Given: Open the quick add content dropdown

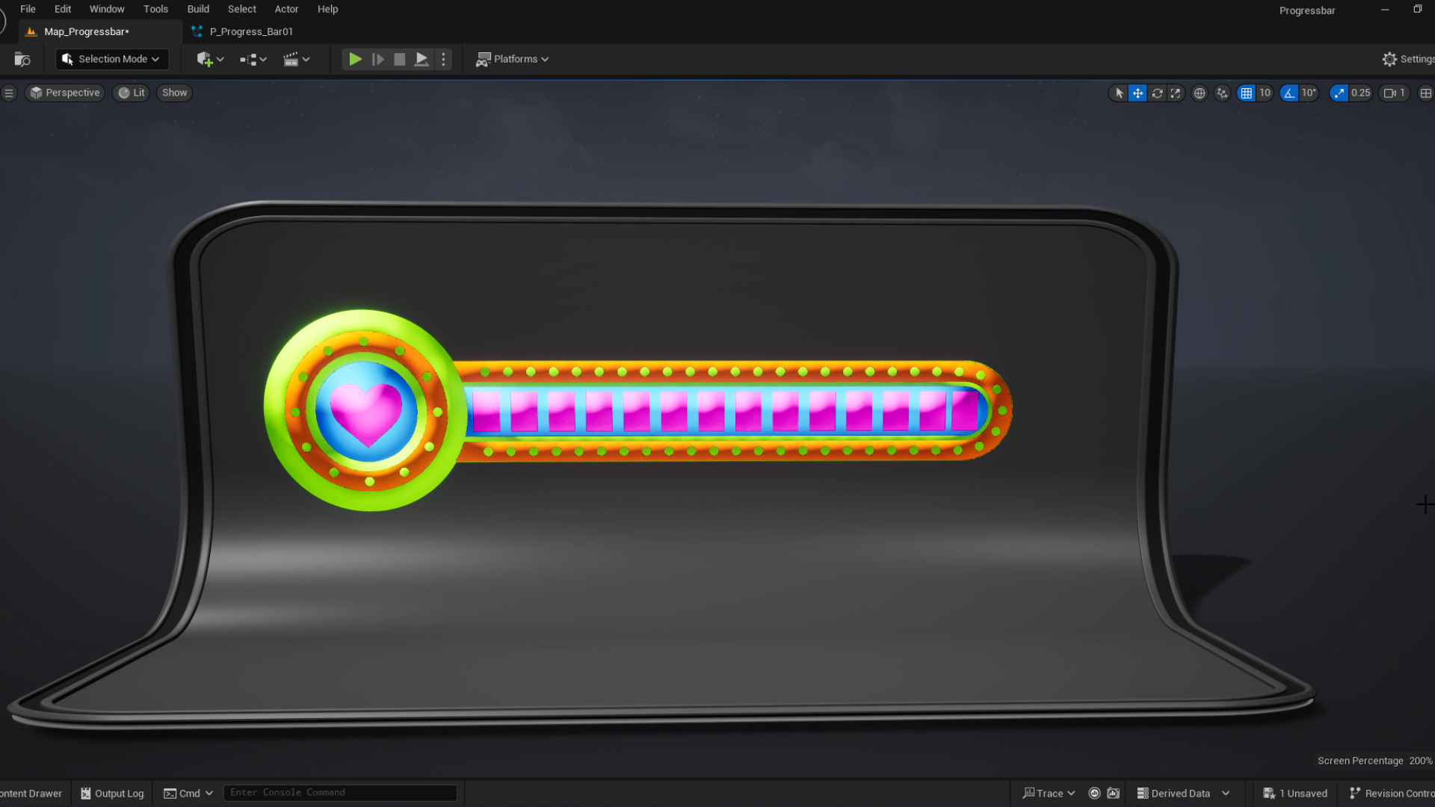Looking at the screenshot, I should click(210, 59).
